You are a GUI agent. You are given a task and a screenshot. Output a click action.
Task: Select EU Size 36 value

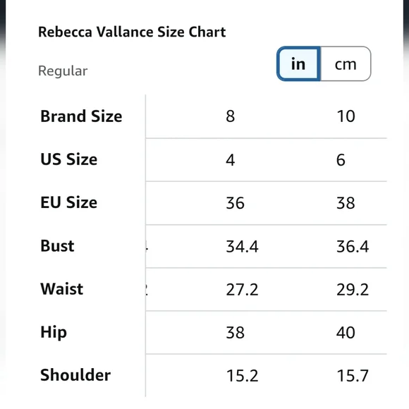236,203
